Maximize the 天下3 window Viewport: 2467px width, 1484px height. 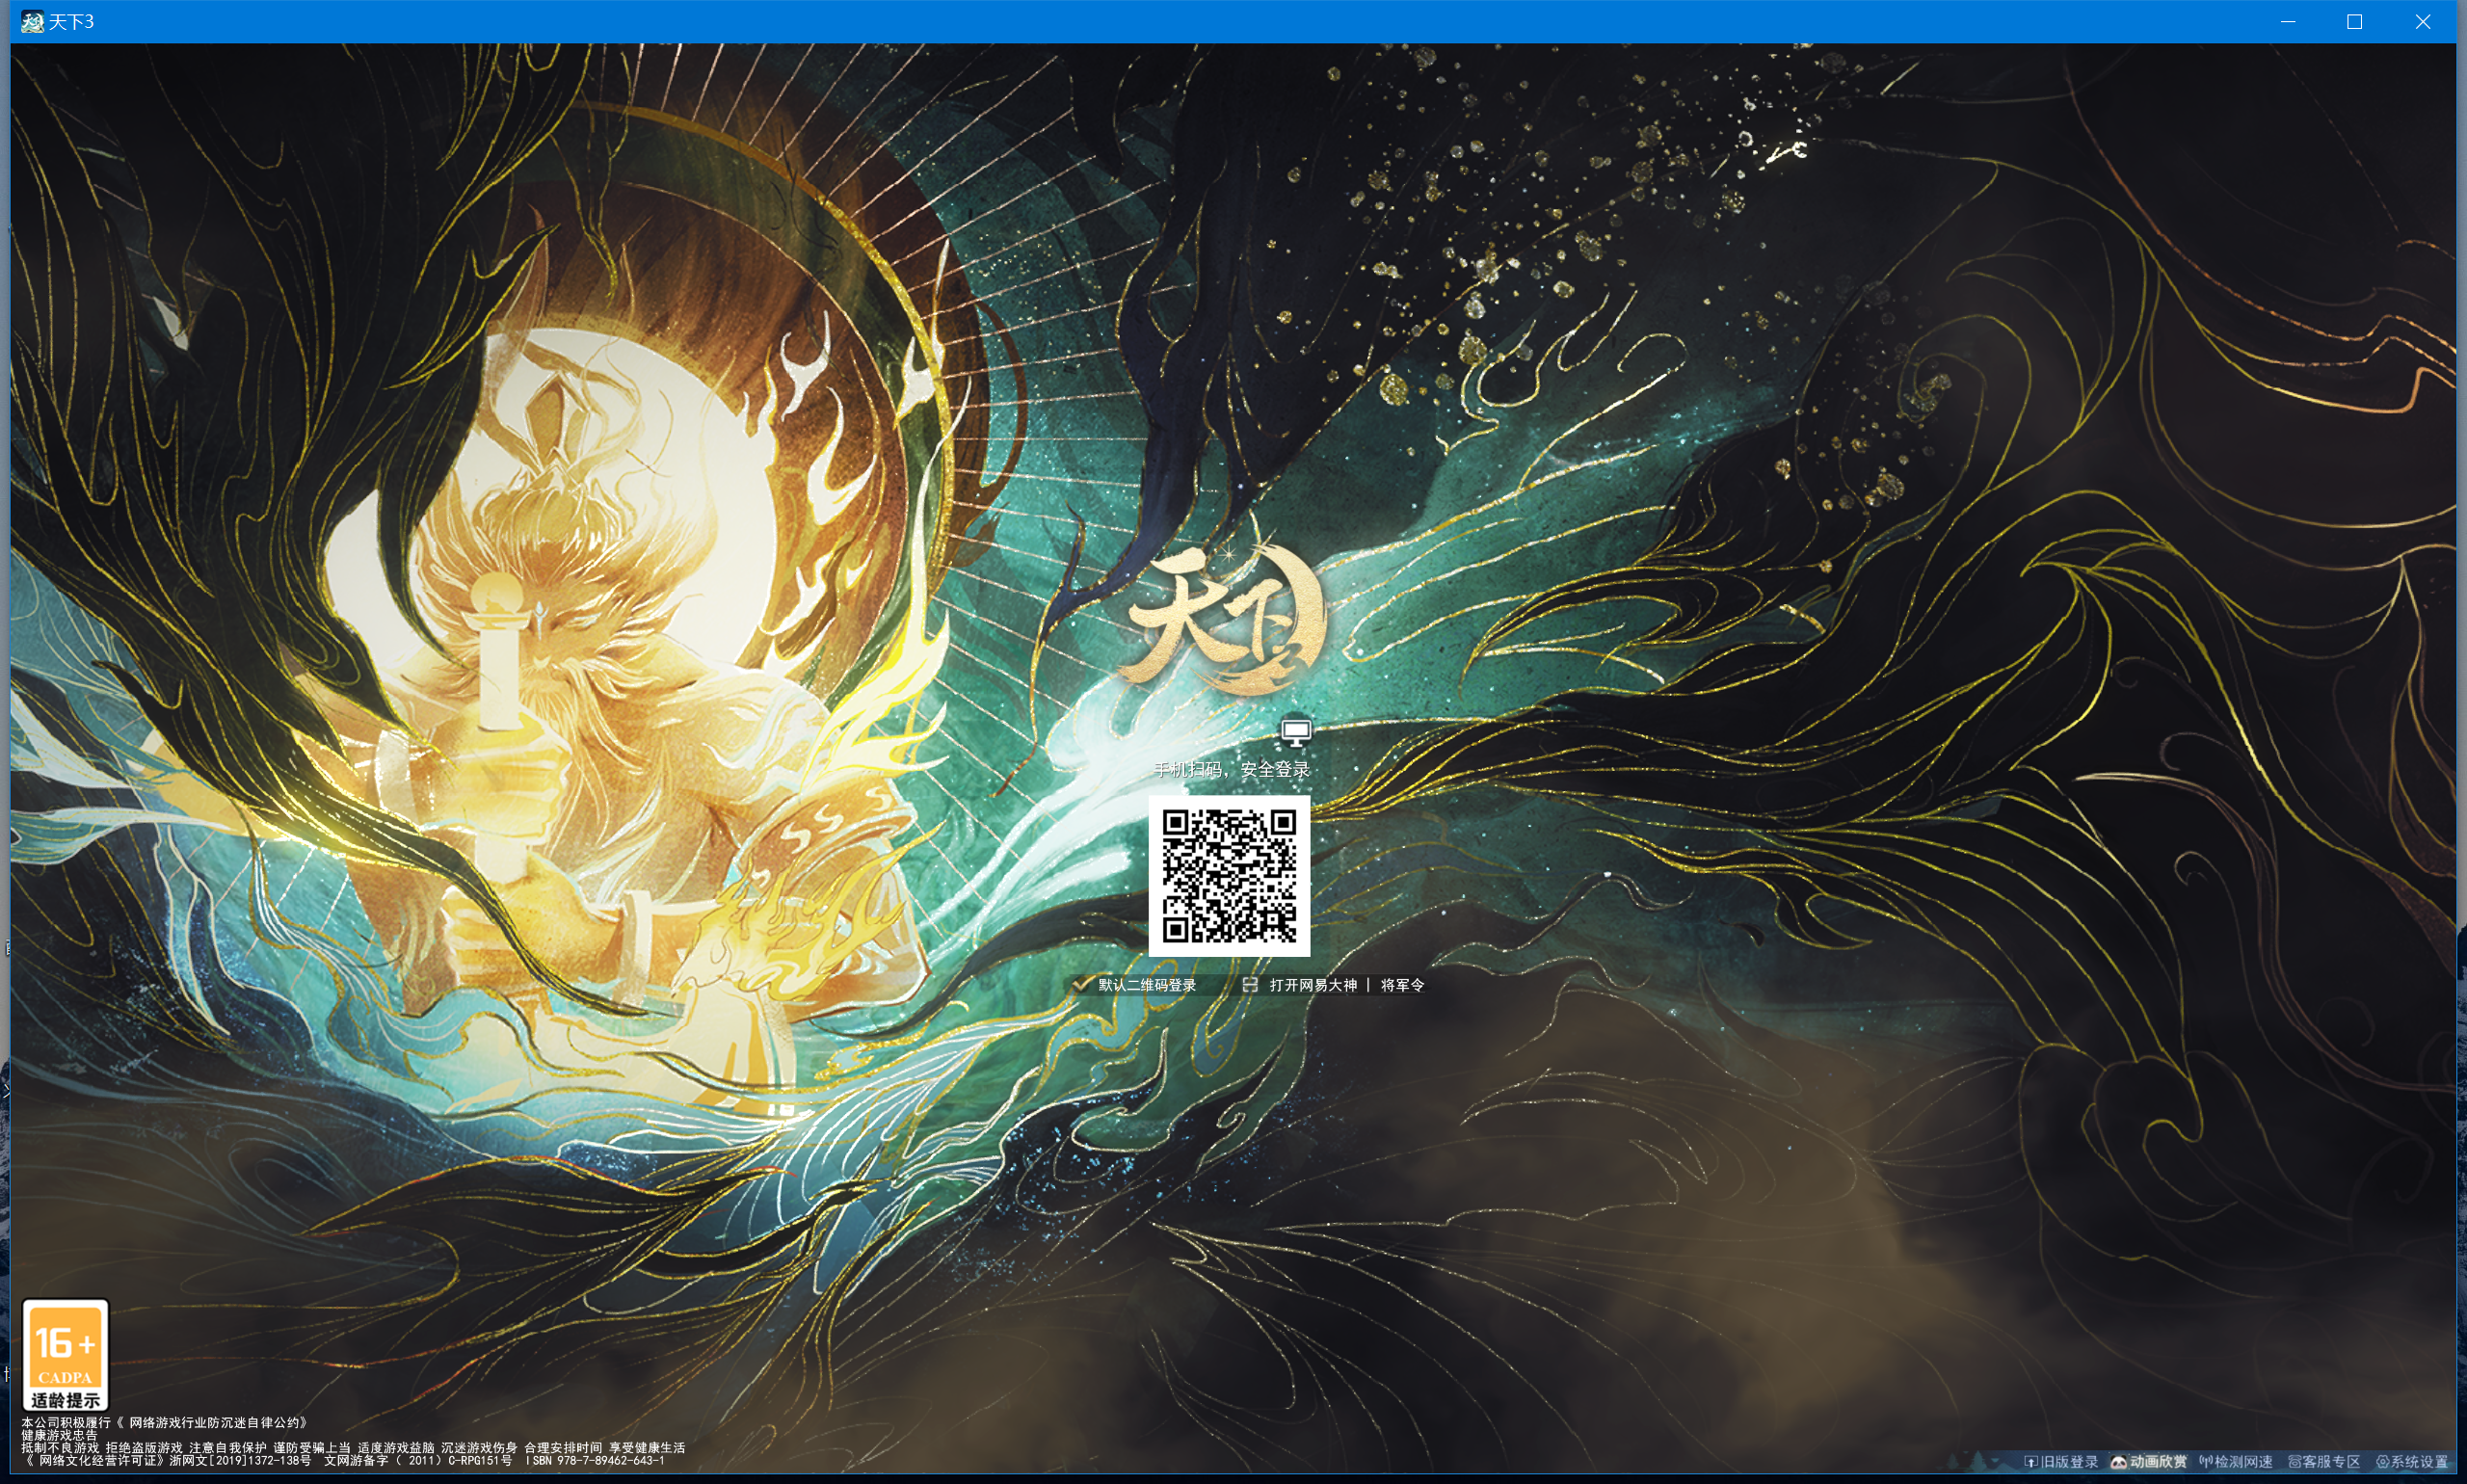2355,21
